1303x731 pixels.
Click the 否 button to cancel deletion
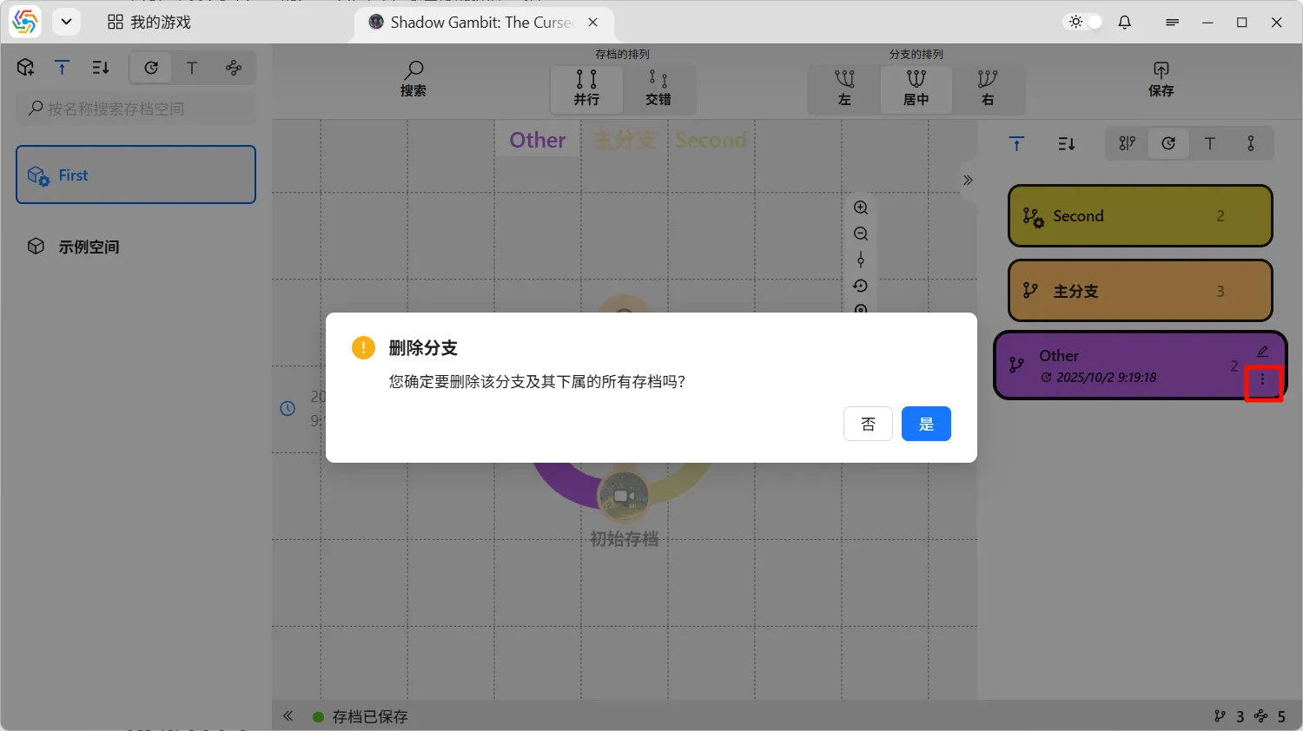[868, 424]
